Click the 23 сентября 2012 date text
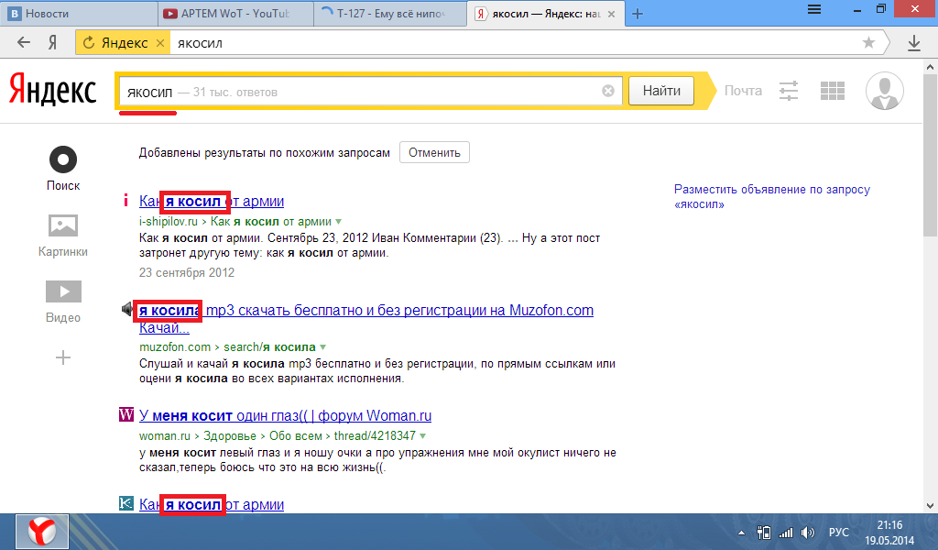This screenshot has width=938, height=550. (x=187, y=272)
